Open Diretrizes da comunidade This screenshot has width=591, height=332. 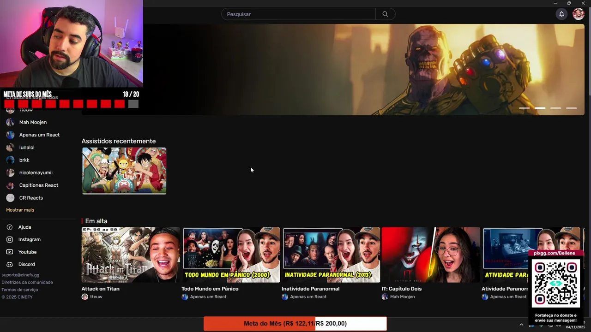click(x=27, y=282)
